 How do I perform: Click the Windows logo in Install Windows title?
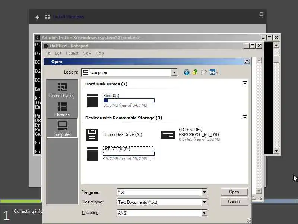click(x=47, y=17)
